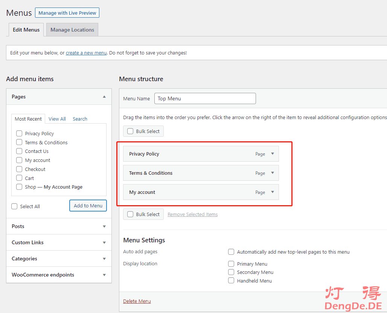Check the Privacy Policy page checkbox
The height and width of the screenshot is (313, 387).
(19, 133)
